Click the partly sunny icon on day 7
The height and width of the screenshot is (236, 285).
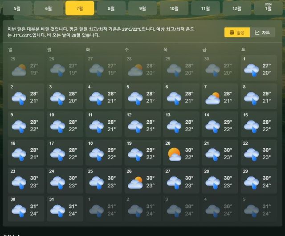pos(212,98)
